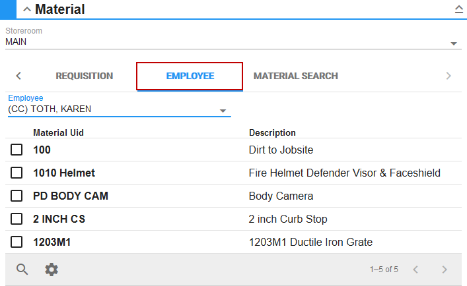Check the box for material 100
The image size is (467, 286).
pos(17,150)
